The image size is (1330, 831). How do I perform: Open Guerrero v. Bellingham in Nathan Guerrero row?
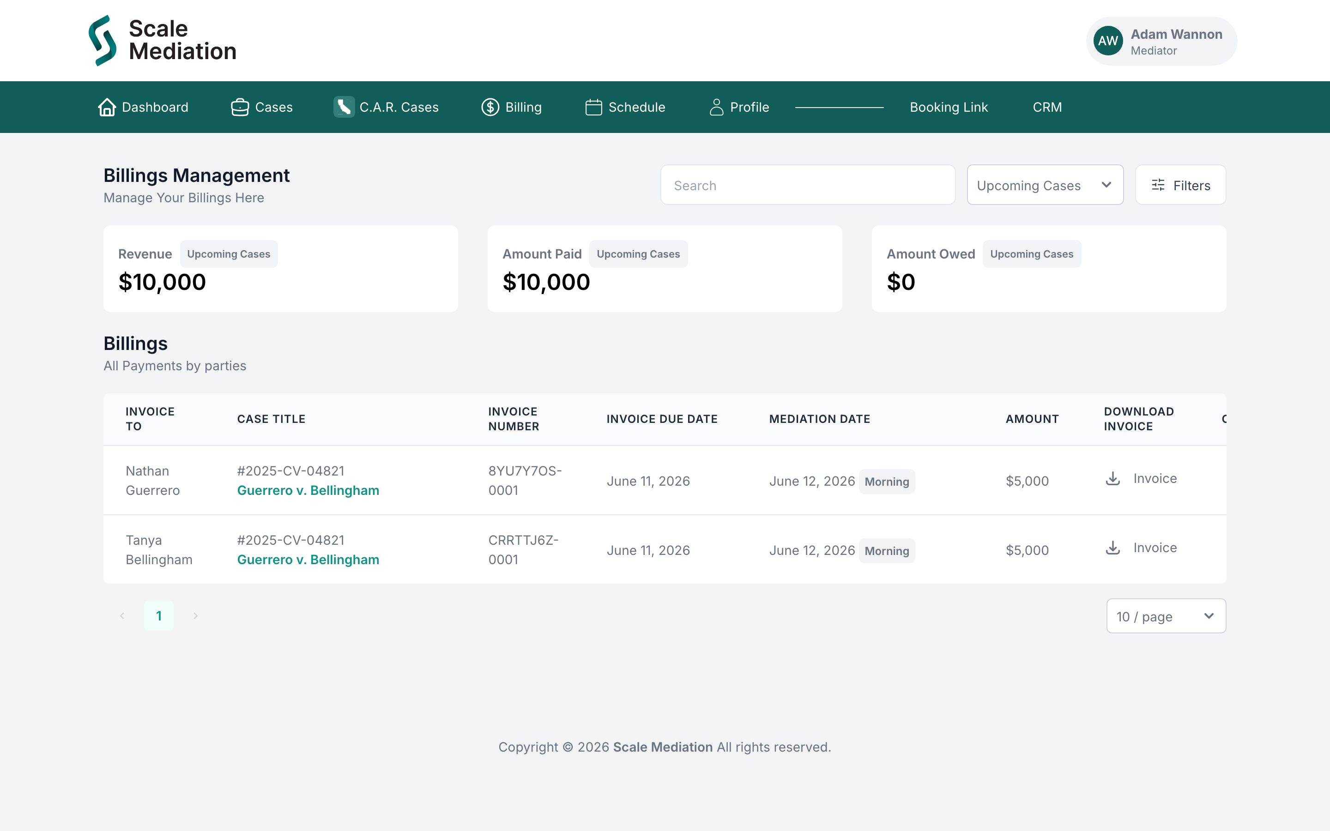pos(308,490)
